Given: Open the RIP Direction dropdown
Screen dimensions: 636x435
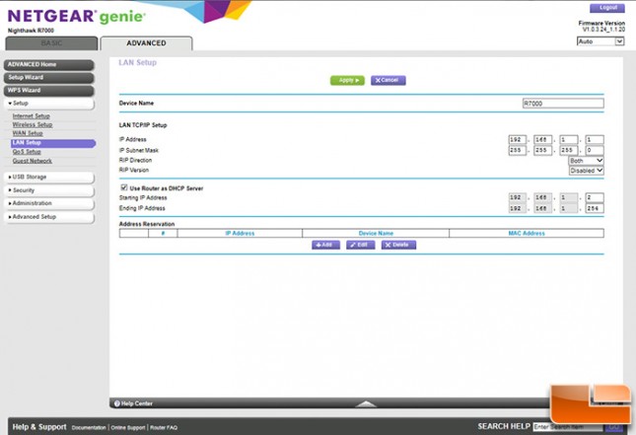Looking at the screenshot, I should [x=586, y=160].
